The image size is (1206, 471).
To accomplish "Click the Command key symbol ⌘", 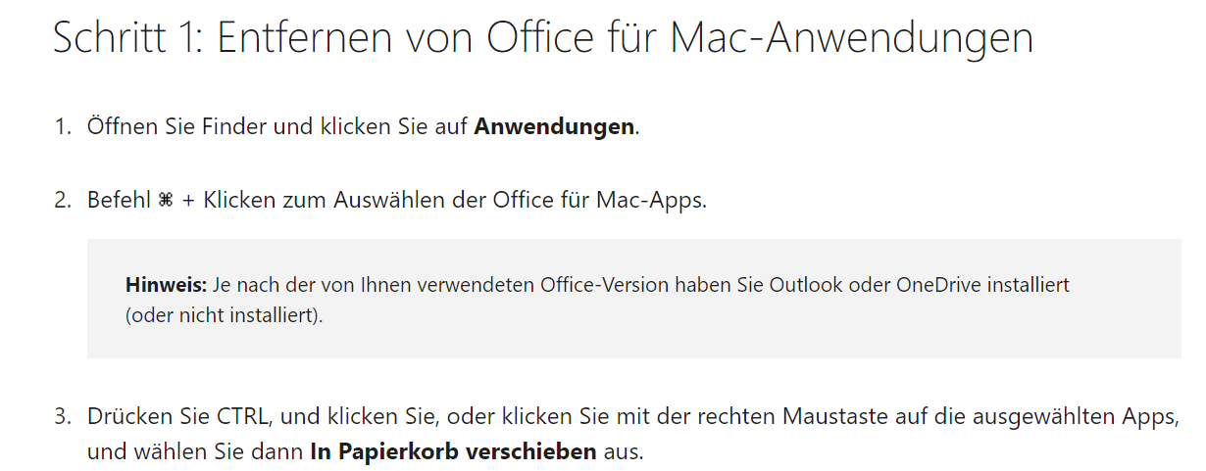I will coord(165,201).
